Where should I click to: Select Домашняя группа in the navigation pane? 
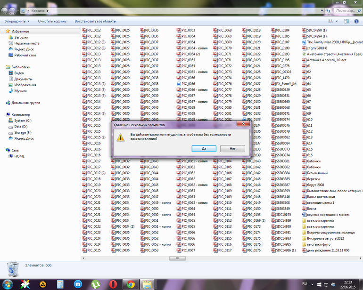click(25, 103)
